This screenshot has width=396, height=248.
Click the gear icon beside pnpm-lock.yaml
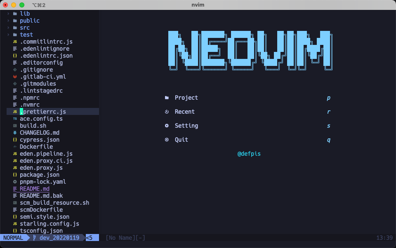coord(15,182)
